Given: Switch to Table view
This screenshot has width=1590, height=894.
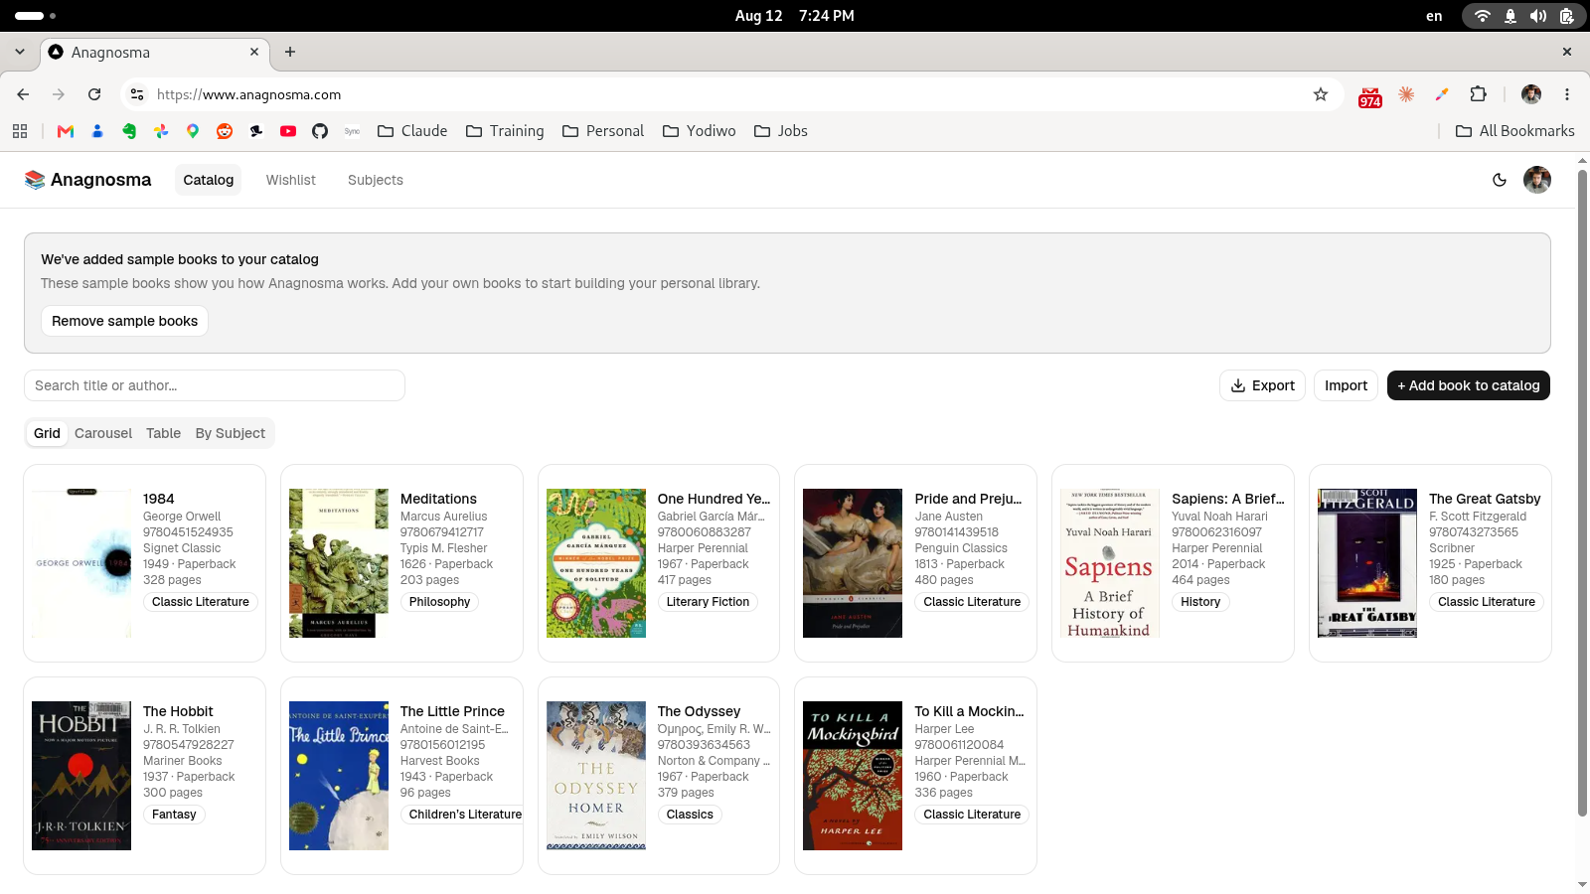Looking at the screenshot, I should click(x=164, y=433).
